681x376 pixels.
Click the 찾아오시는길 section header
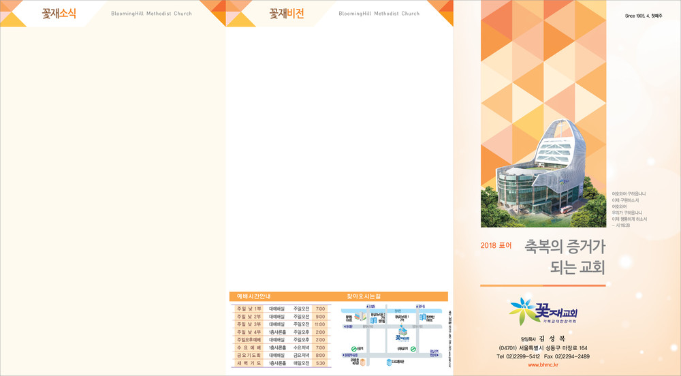point(364,296)
